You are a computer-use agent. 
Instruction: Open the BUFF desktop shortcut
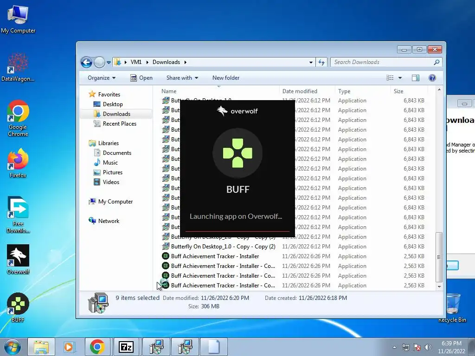18,307
